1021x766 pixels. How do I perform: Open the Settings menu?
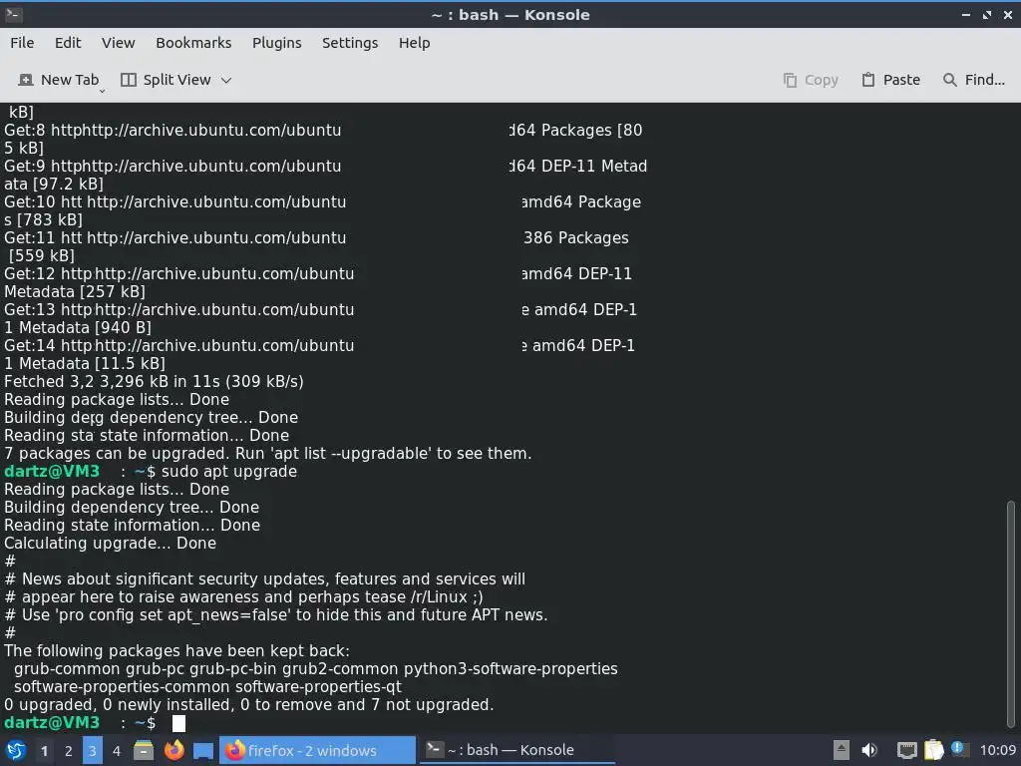[x=350, y=42]
